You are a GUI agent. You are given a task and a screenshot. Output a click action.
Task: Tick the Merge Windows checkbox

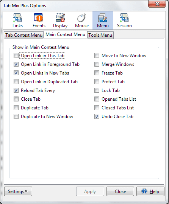(97, 64)
